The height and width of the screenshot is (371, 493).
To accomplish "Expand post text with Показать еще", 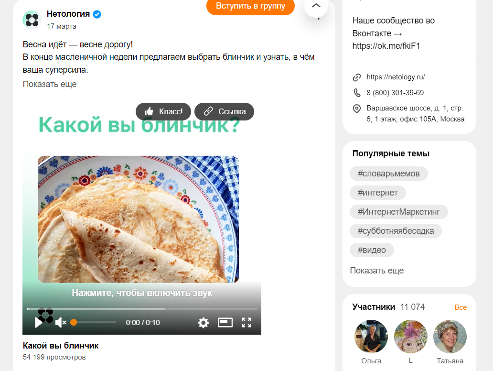I will [50, 84].
